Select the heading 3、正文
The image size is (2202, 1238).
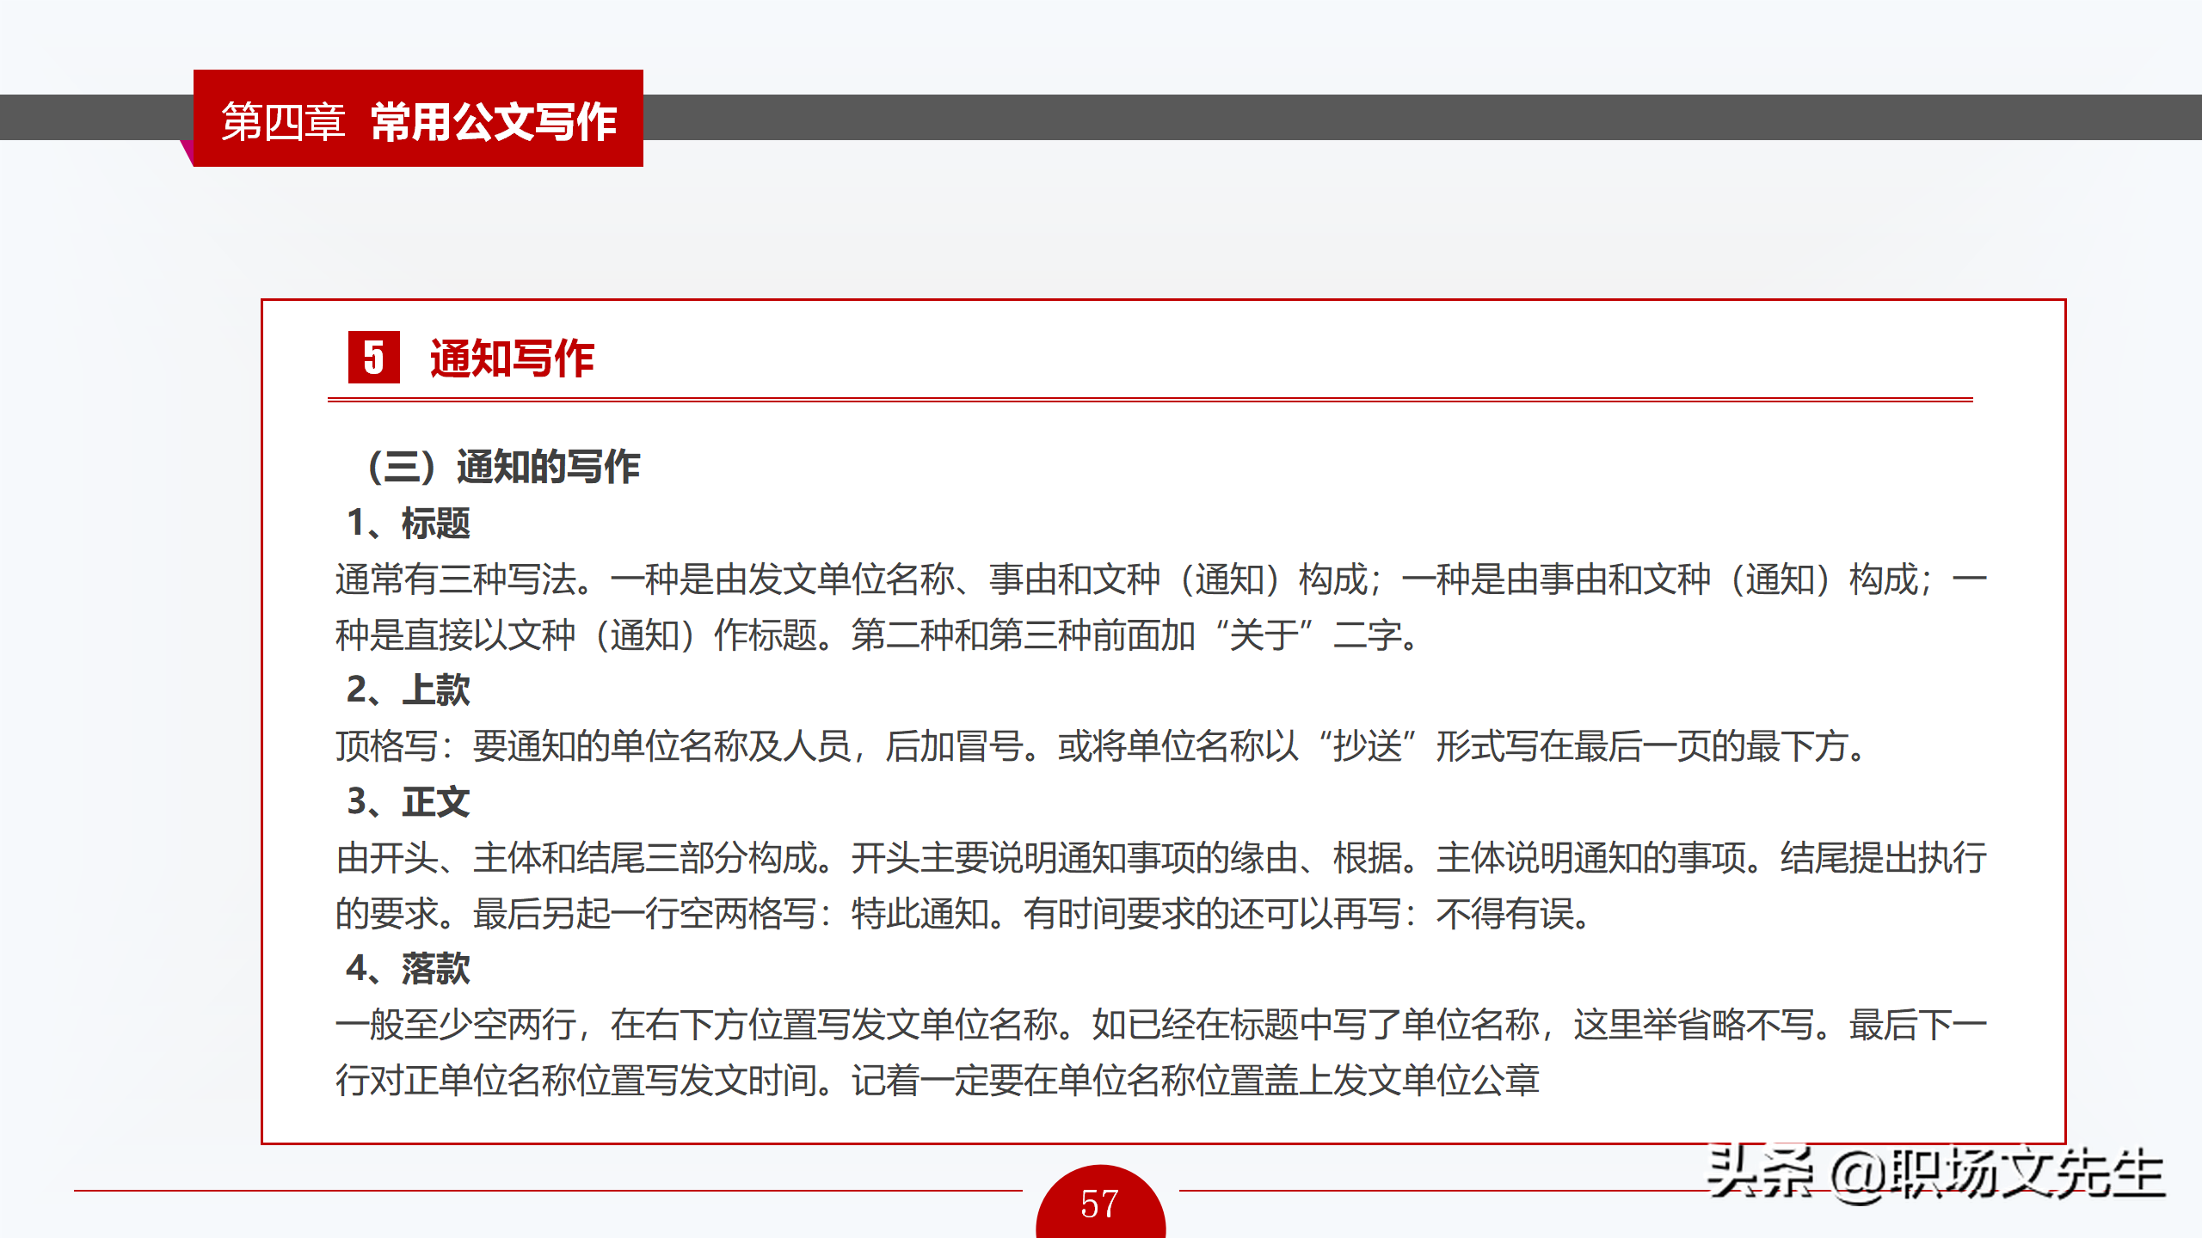click(408, 801)
